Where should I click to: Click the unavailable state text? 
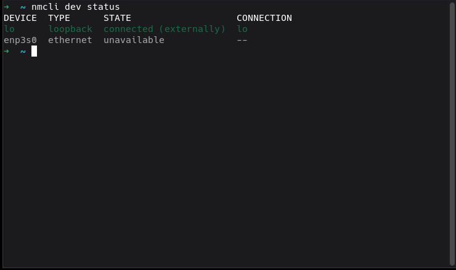(134, 40)
